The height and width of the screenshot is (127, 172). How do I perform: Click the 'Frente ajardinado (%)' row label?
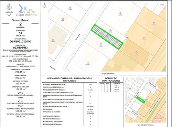tap(52, 116)
